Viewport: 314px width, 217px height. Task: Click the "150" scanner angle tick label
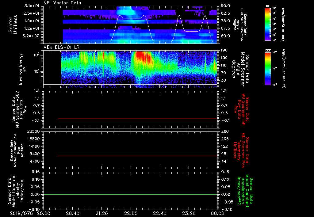coord(224,58)
